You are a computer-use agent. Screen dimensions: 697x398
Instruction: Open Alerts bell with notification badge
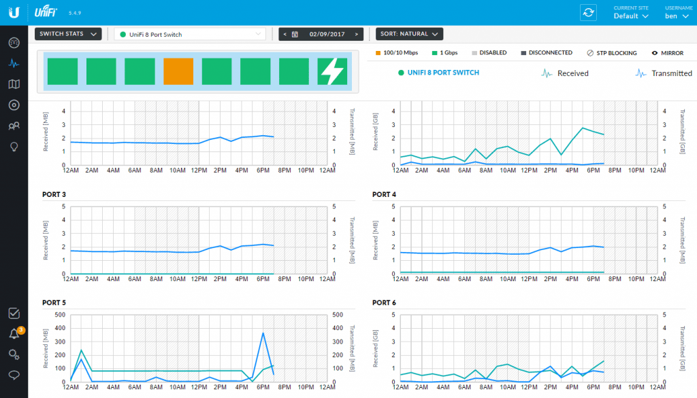[x=14, y=333]
